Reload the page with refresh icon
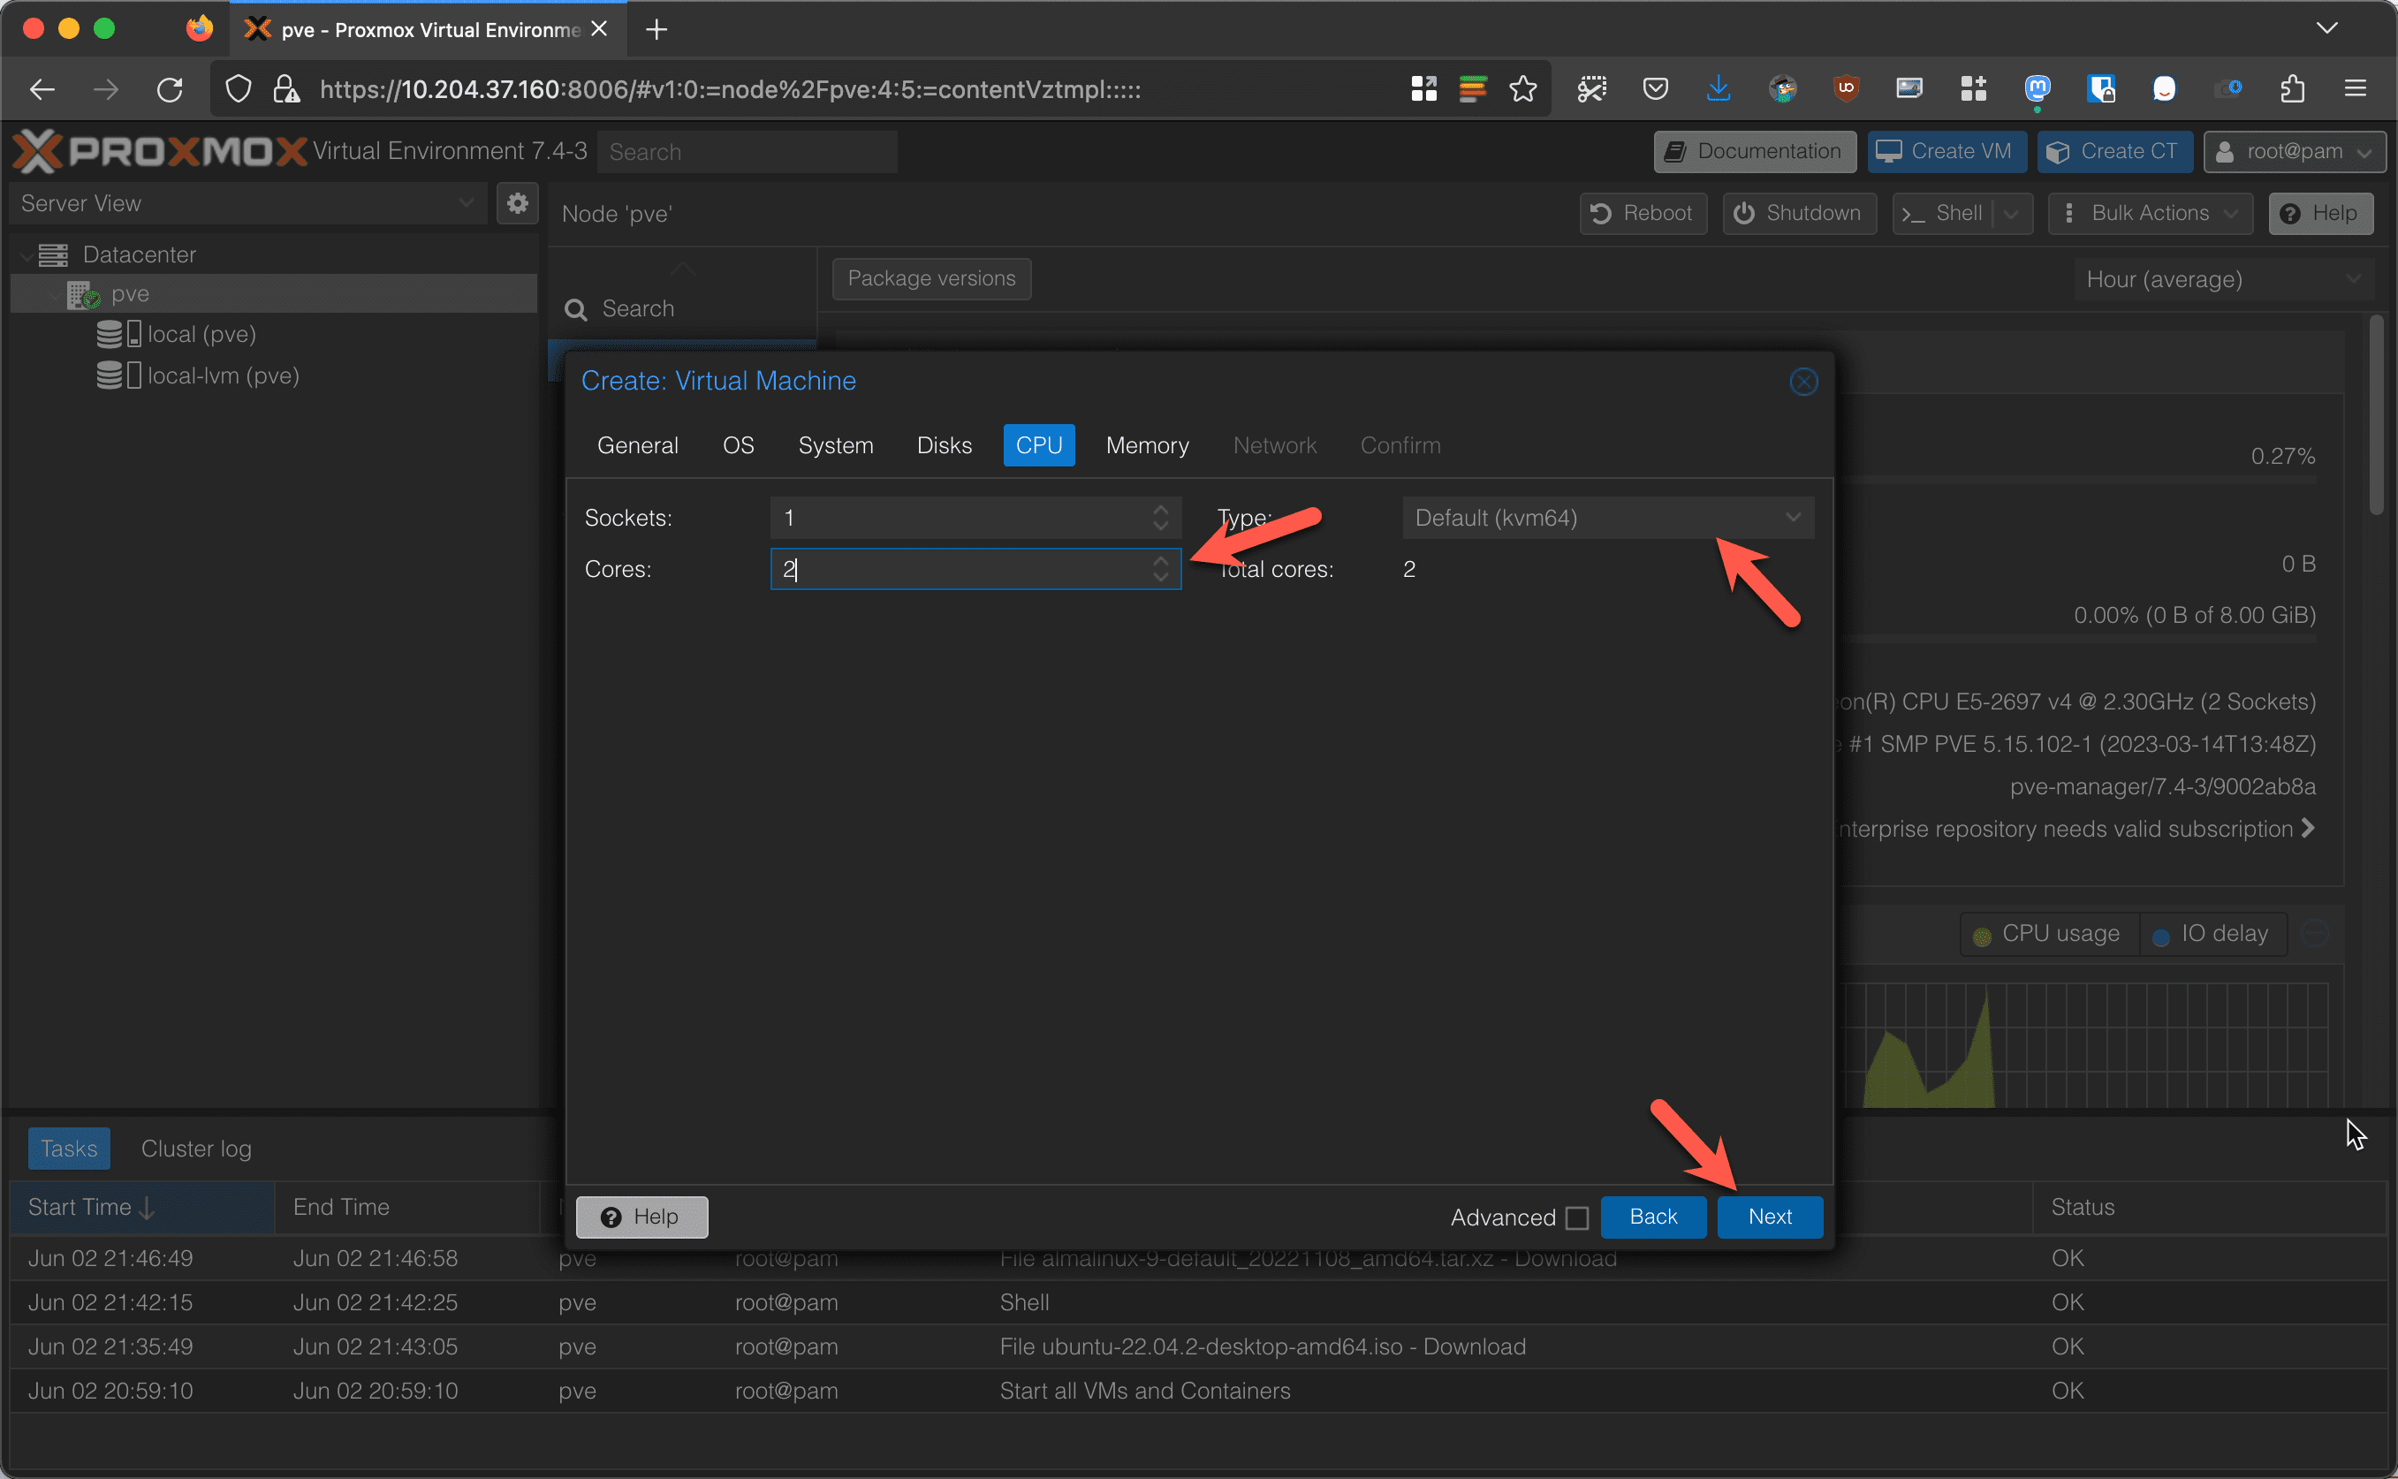 [171, 90]
